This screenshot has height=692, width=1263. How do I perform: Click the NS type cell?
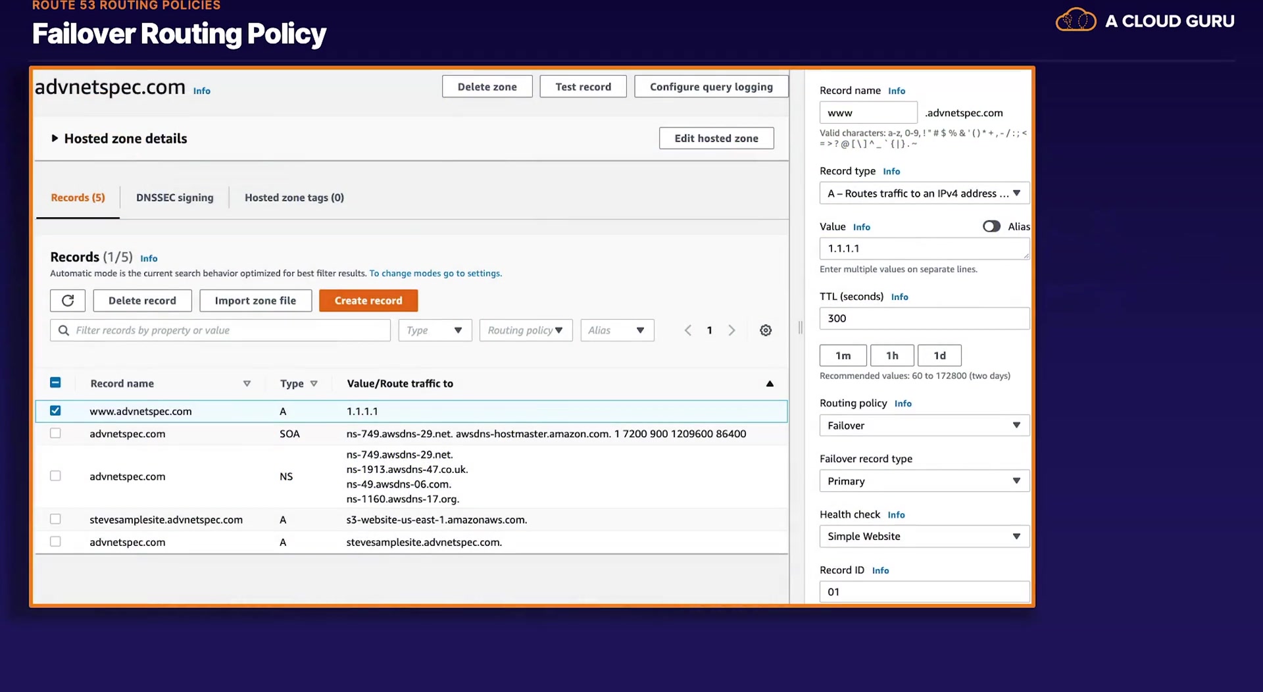pos(286,476)
